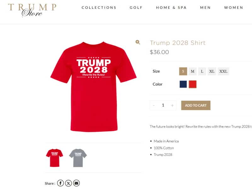Open the Home & Spa menu
The height and width of the screenshot is (194, 252).
point(171,8)
